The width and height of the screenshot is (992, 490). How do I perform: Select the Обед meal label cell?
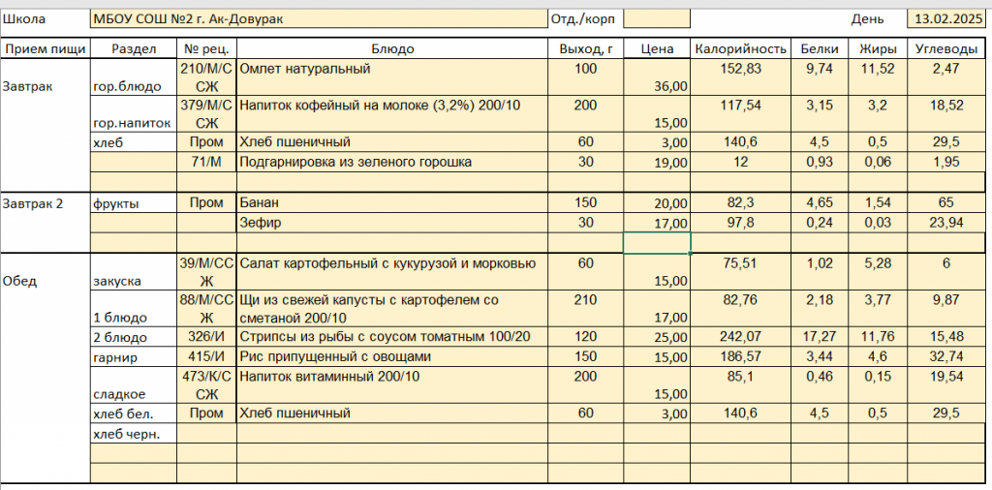pos(46,281)
